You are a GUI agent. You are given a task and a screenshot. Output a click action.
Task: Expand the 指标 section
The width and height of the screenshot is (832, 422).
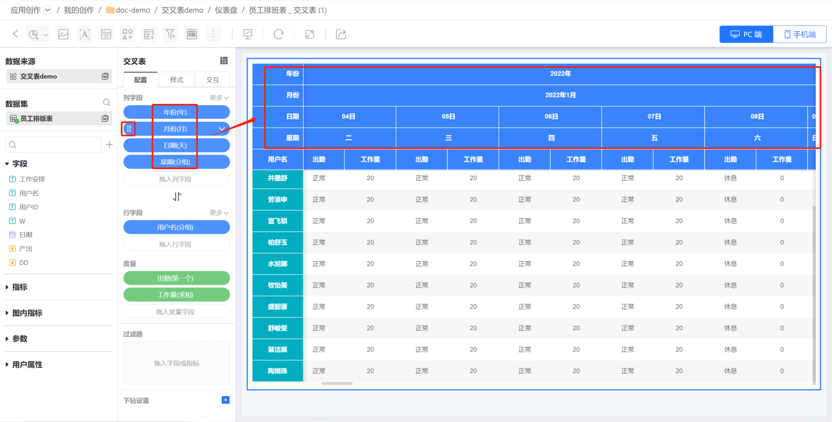tap(20, 287)
